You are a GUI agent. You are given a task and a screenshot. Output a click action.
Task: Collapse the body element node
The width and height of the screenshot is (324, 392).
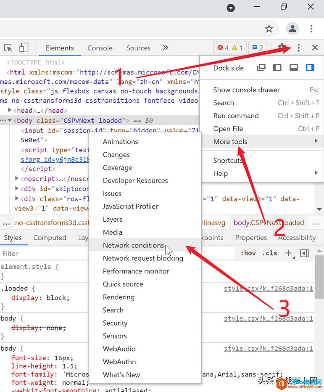click(10, 120)
